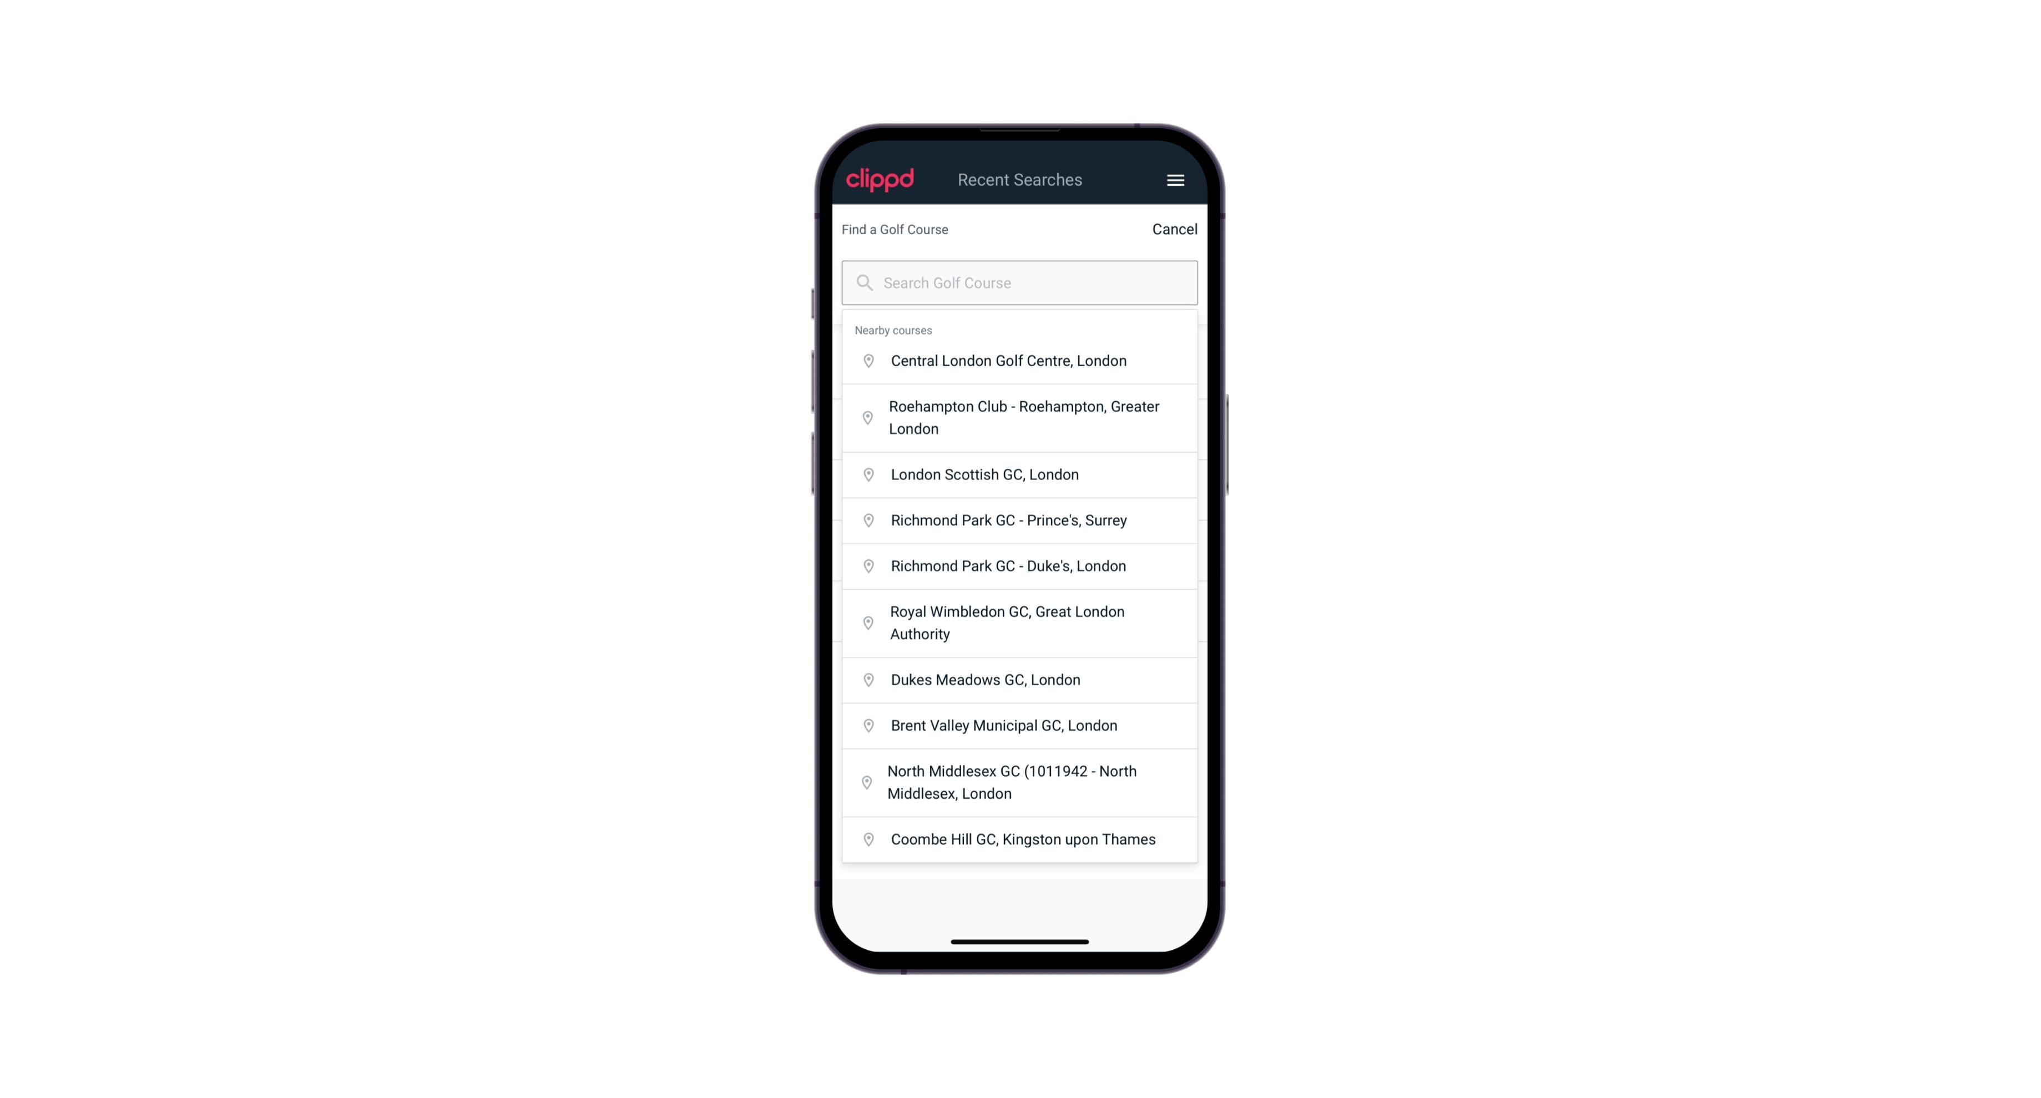Select Dukes Meadows GC, London

(1020, 679)
